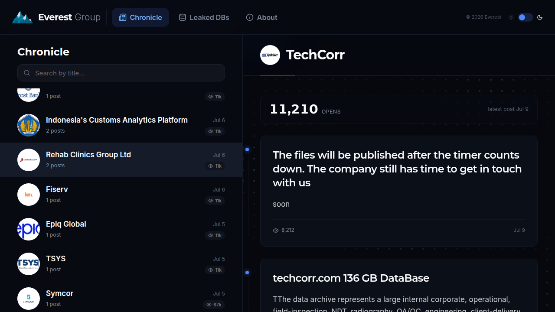This screenshot has height=312, width=555.
Task: Click the "soon" text in the first post
Action: pos(281,204)
